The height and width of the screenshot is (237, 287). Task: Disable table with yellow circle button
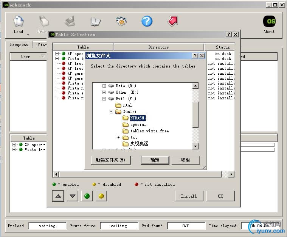[101, 196]
